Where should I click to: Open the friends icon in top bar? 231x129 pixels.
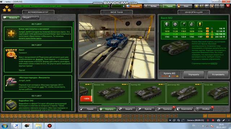click(201, 6)
